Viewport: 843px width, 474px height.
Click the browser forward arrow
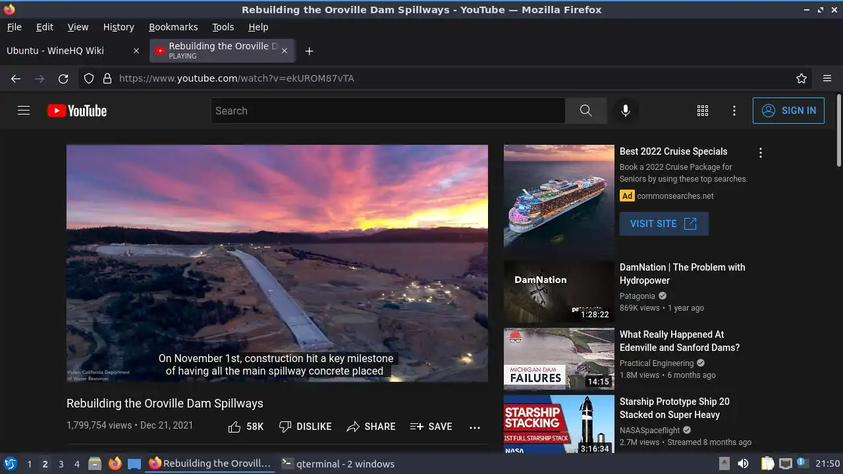pyautogui.click(x=40, y=78)
